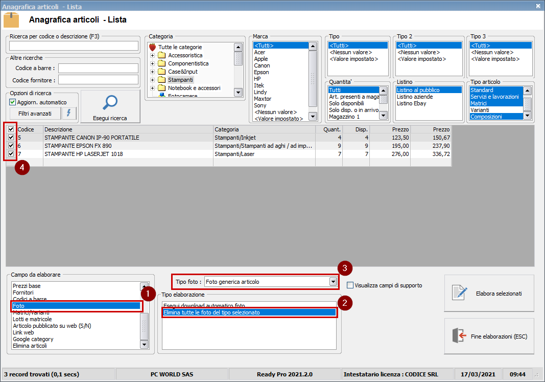Uncheck the row for article code 5
This screenshot has width=545, height=382.
point(11,138)
